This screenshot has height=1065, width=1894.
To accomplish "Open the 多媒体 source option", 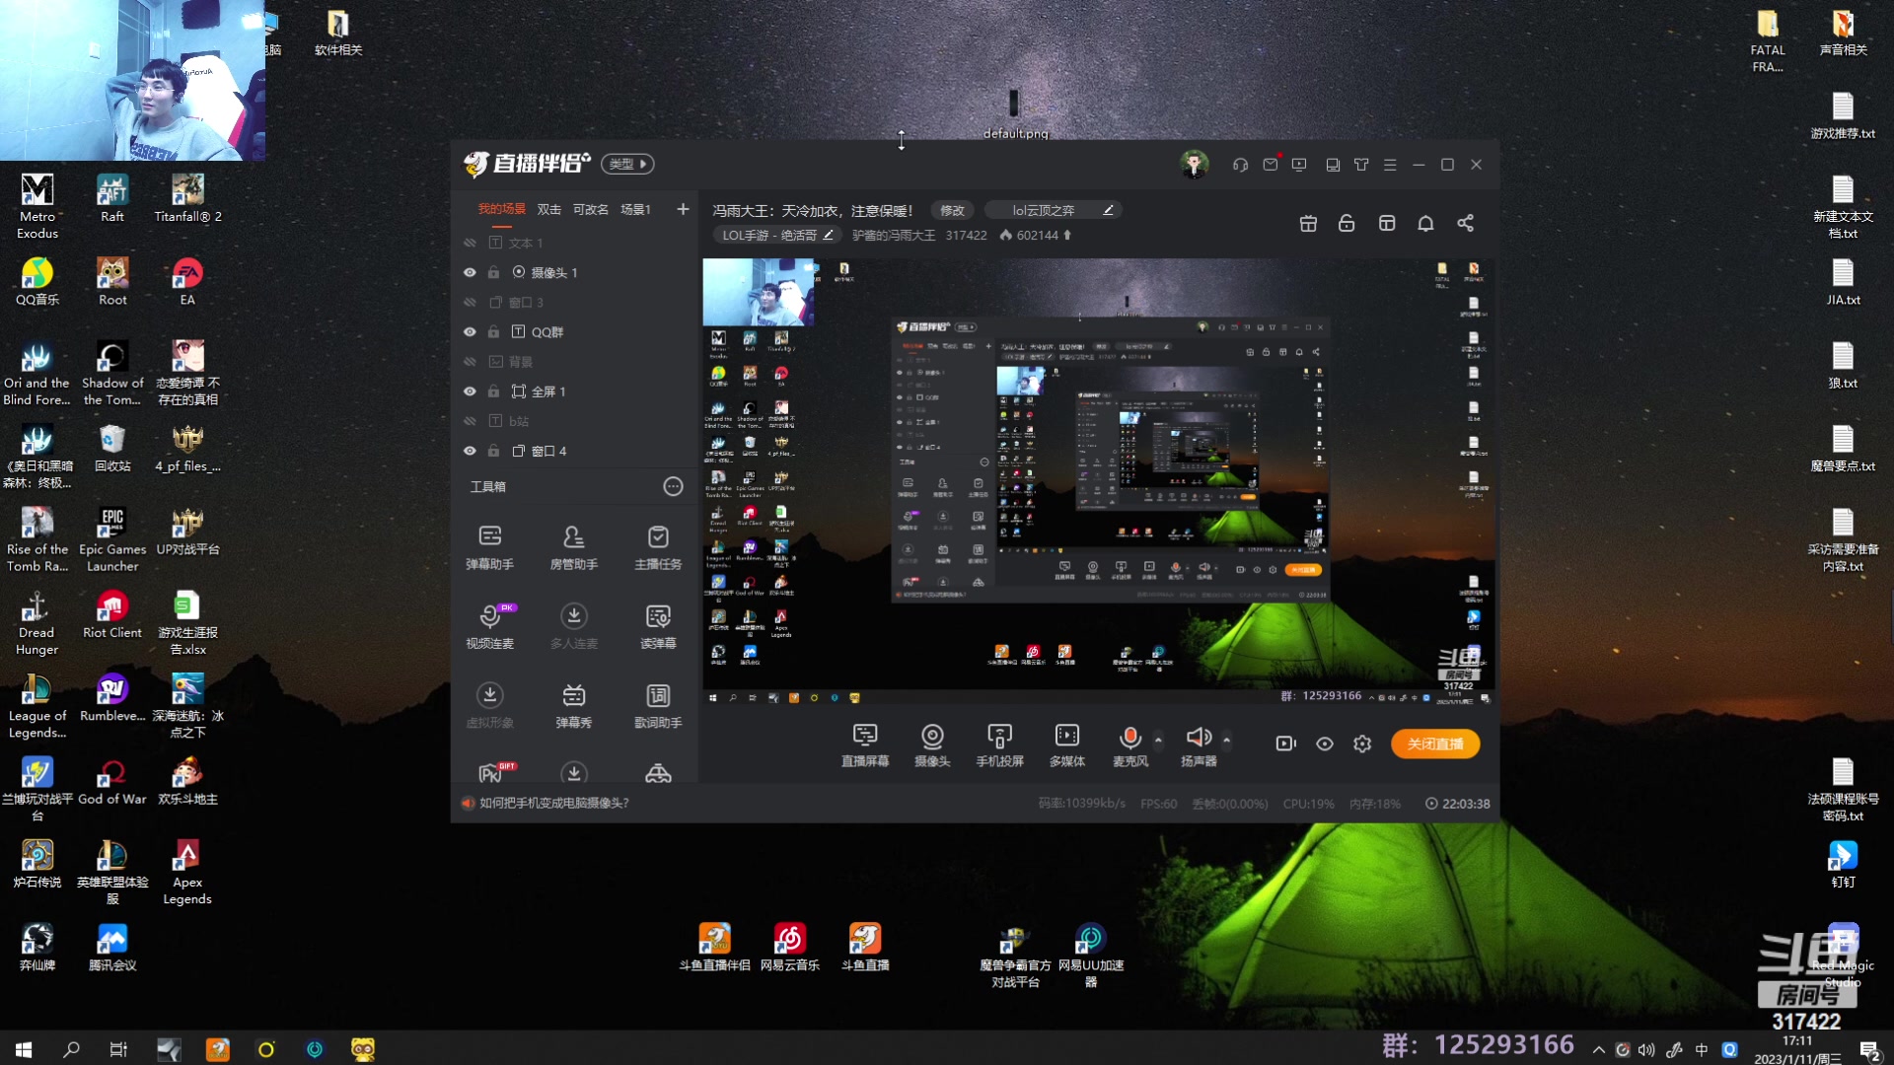I will pyautogui.click(x=1066, y=745).
